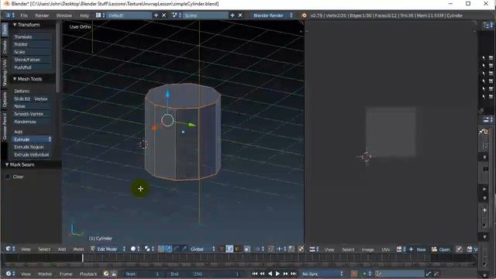Viewport: 496px width, 279px height.
Task: Add a new screen layout with plus icon
Action: (x=156, y=15)
